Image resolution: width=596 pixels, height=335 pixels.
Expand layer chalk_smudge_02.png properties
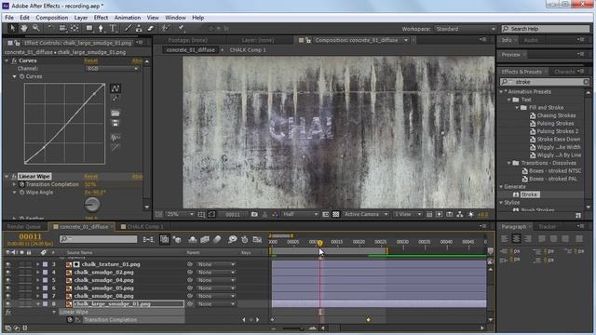point(37,273)
